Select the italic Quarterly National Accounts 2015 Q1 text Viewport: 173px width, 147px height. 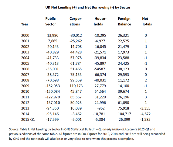[124, 129]
